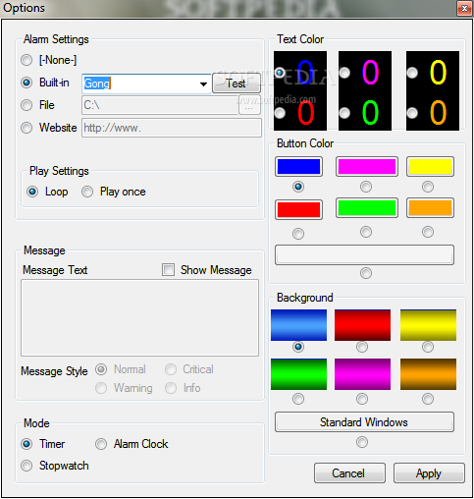Click the blue button color swatch

coord(298,166)
